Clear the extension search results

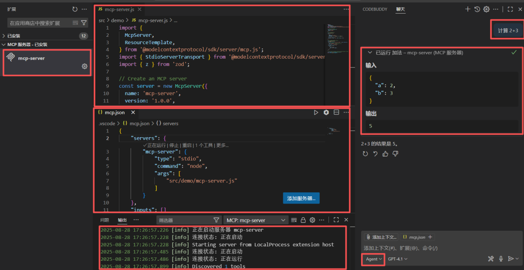[76, 23]
